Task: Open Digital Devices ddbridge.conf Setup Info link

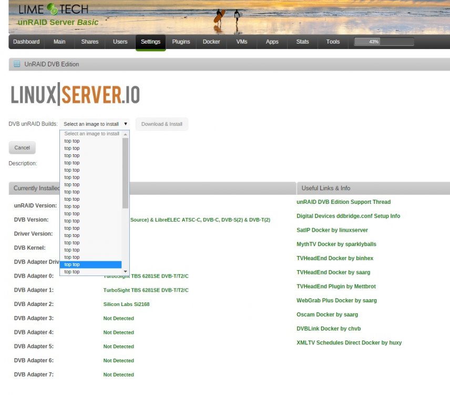Action: coord(348,216)
